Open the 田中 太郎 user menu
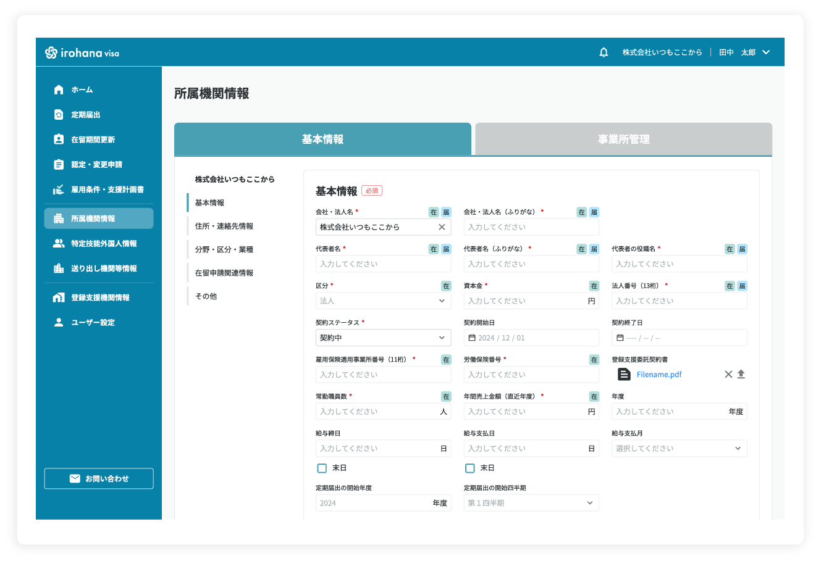821x566 pixels. point(744,52)
